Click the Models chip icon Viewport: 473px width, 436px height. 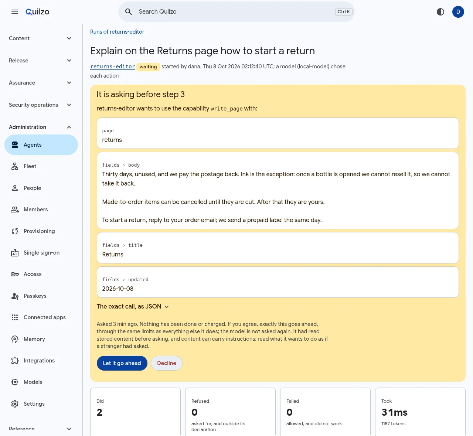(x=15, y=382)
